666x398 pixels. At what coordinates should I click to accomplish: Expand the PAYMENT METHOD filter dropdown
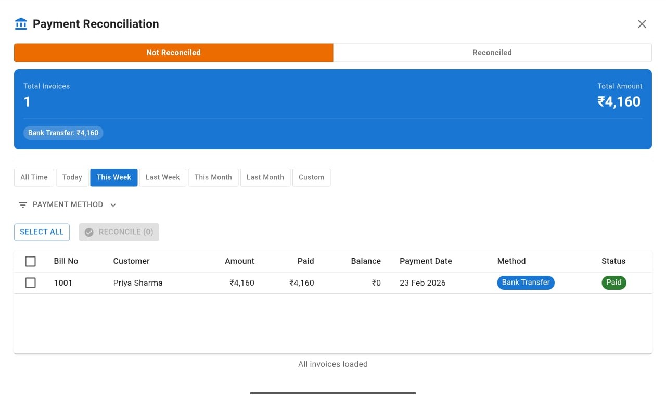(x=67, y=204)
